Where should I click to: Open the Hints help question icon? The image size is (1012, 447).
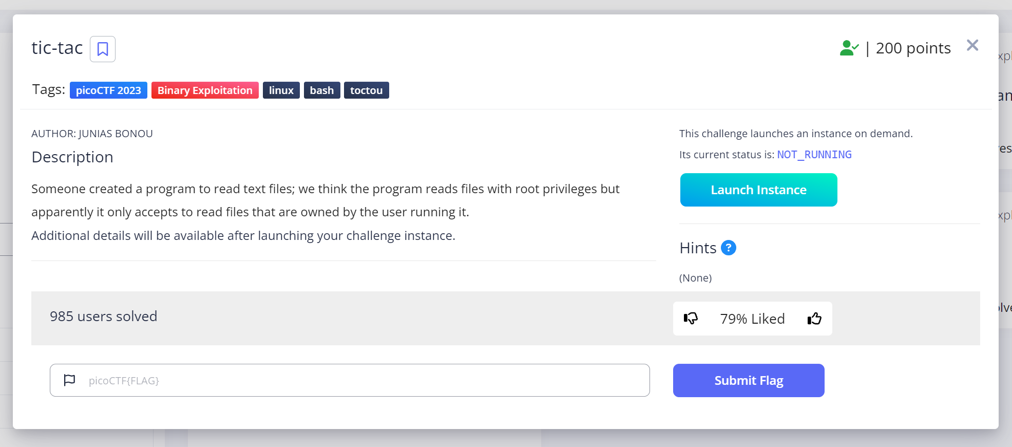(728, 248)
